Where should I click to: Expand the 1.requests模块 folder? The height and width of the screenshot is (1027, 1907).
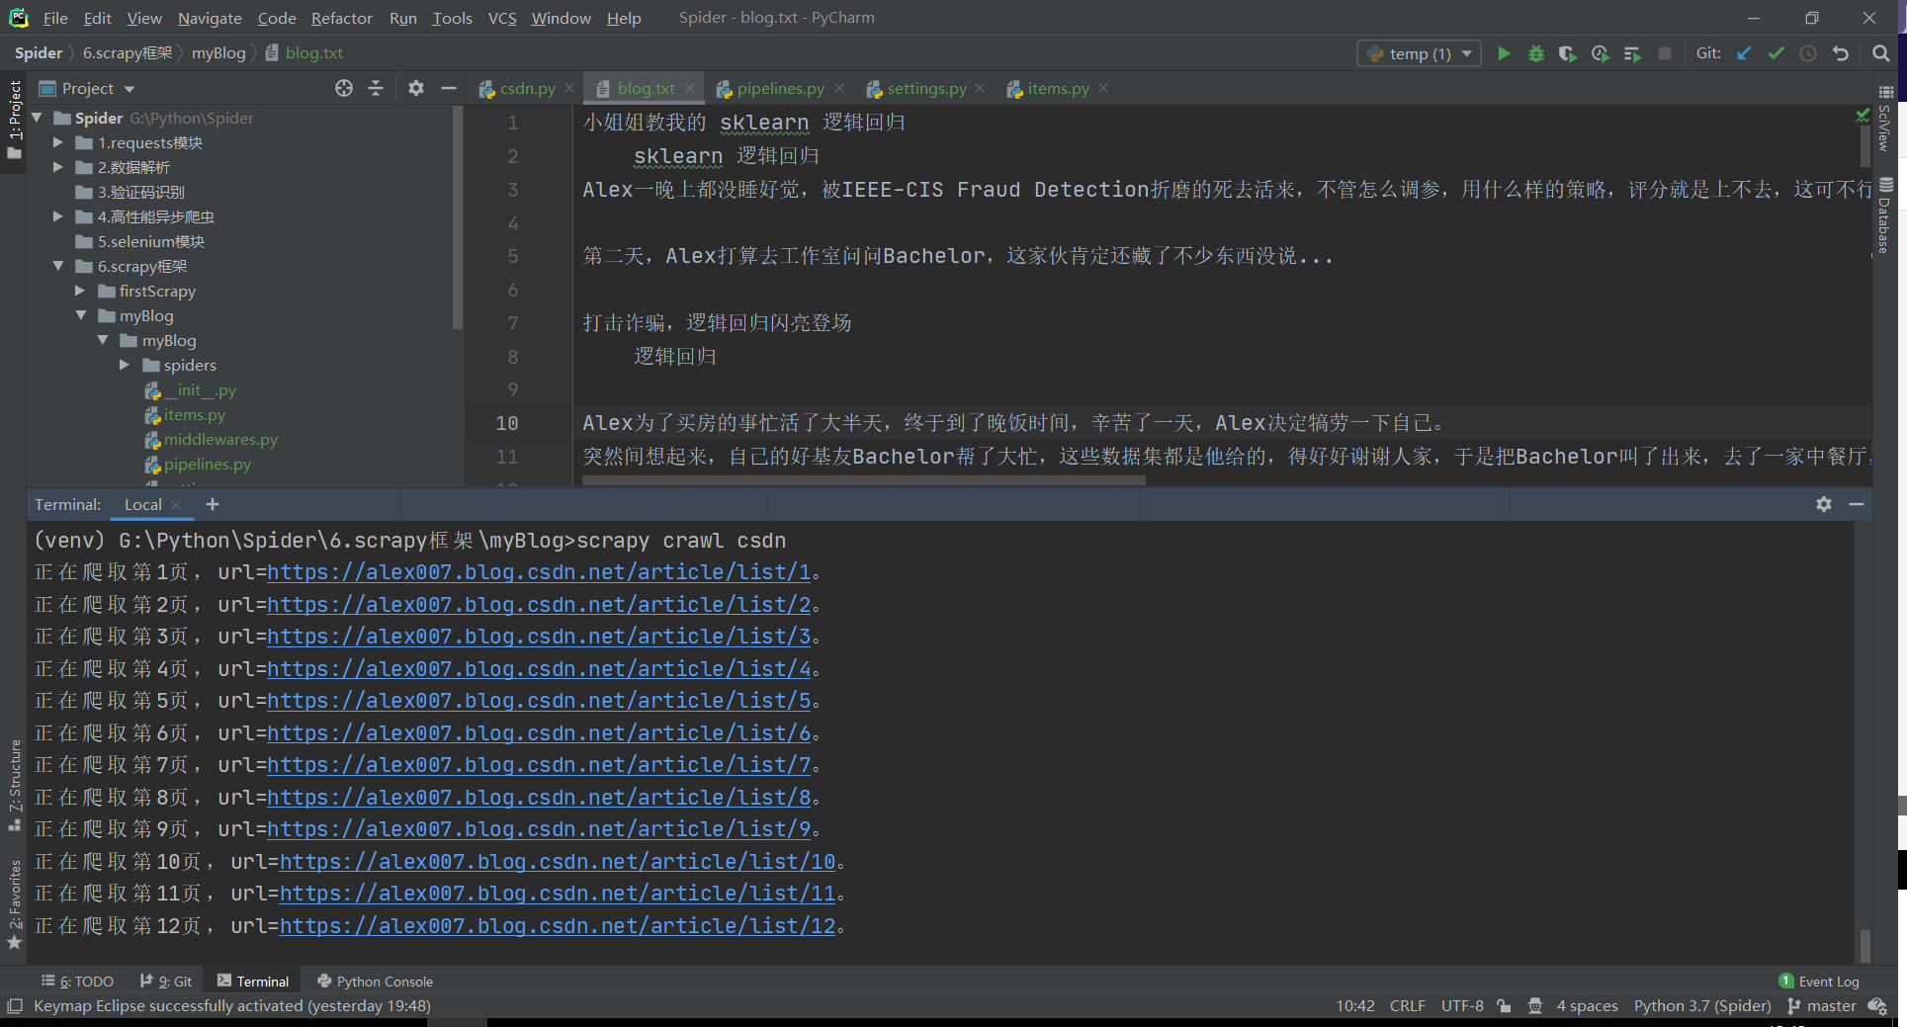pos(58,142)
